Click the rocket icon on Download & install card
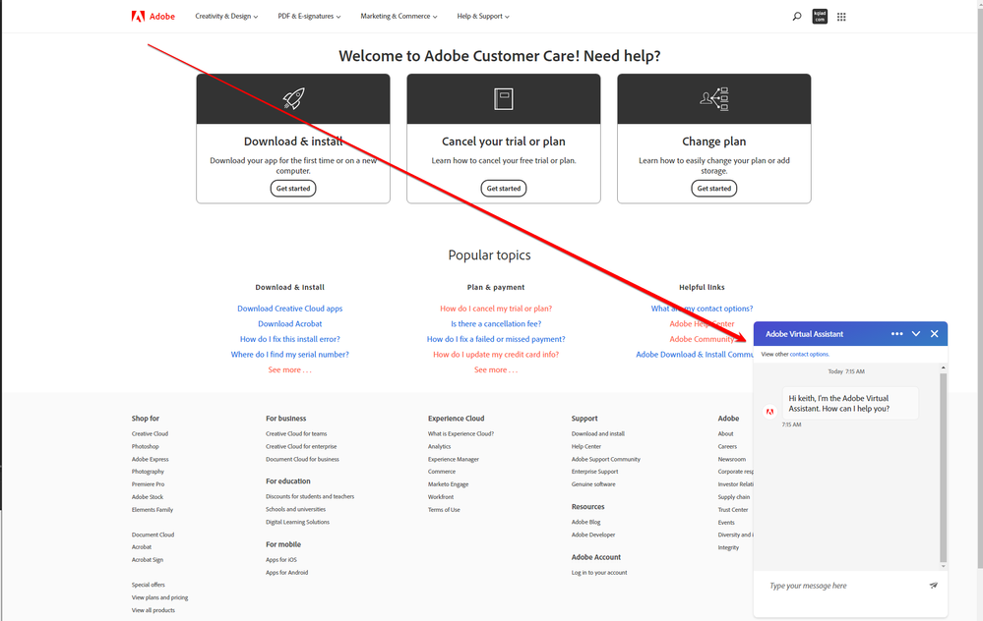Image resolution: width=983 pixels, height=621 pixels. click(293, 98)
